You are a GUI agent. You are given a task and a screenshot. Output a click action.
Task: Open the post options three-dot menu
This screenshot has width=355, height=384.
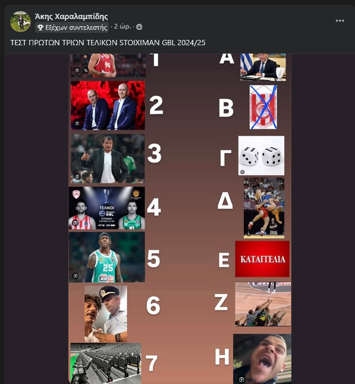(340, 21)
